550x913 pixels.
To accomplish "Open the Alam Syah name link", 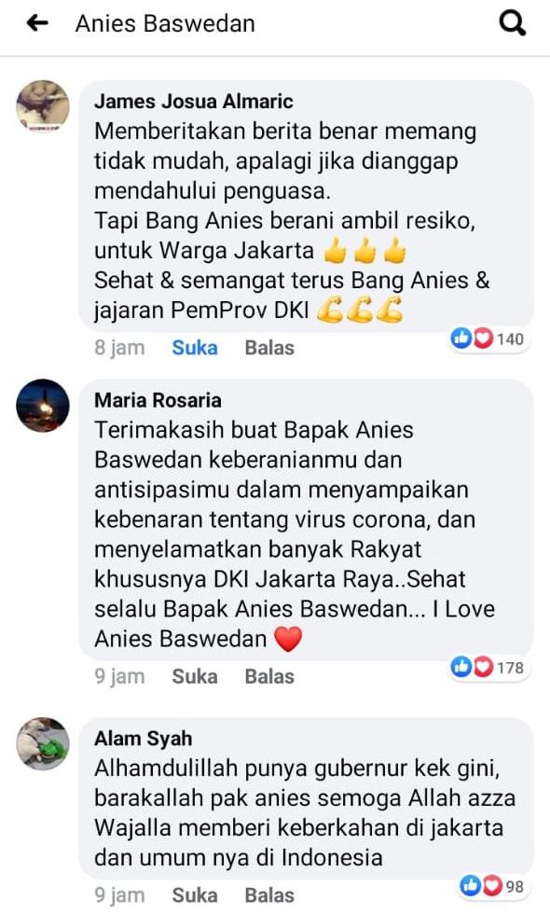I will pos(144,739).
